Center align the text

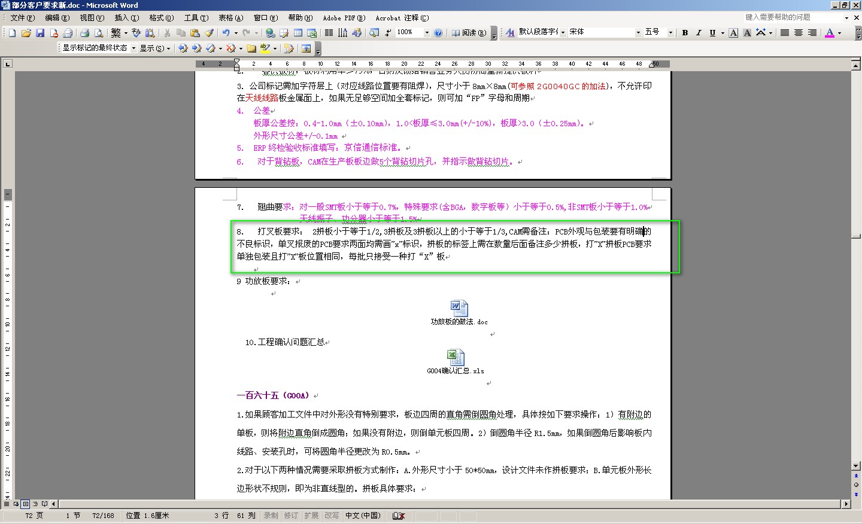799,33
